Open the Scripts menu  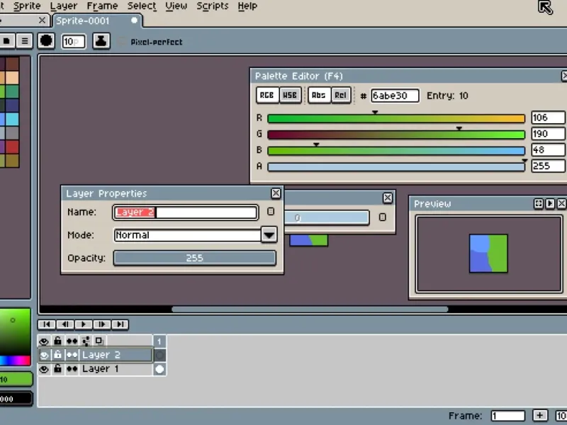click(x=213, y=6)
